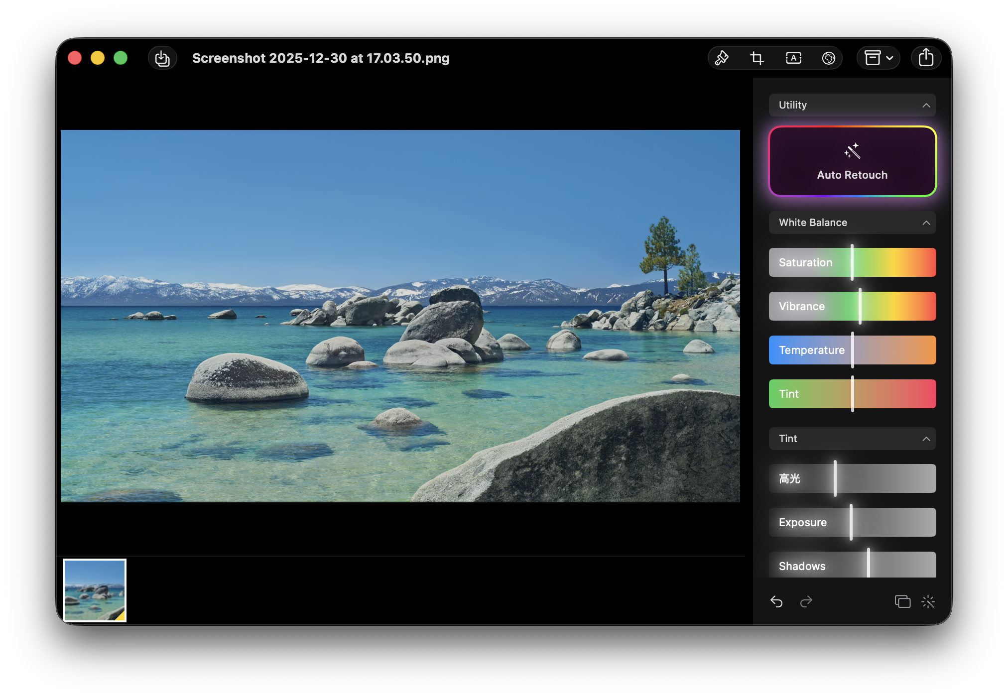Click the share icon
1008x699 pixels.
tap(926, 58)
